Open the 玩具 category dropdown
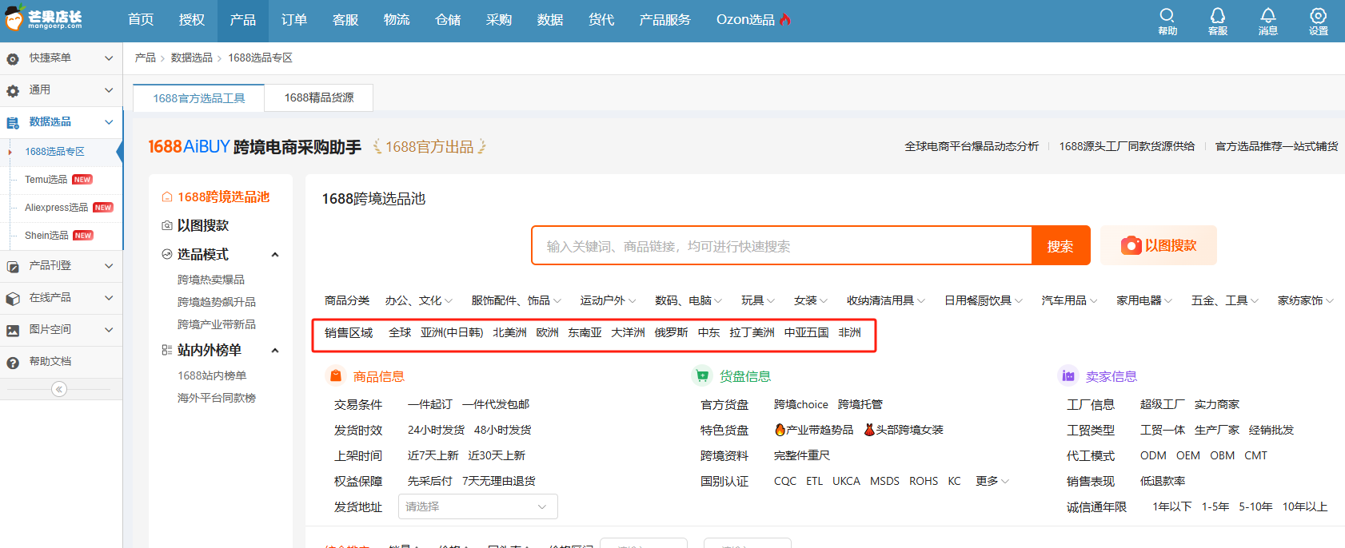 click(x=758, y=300)
